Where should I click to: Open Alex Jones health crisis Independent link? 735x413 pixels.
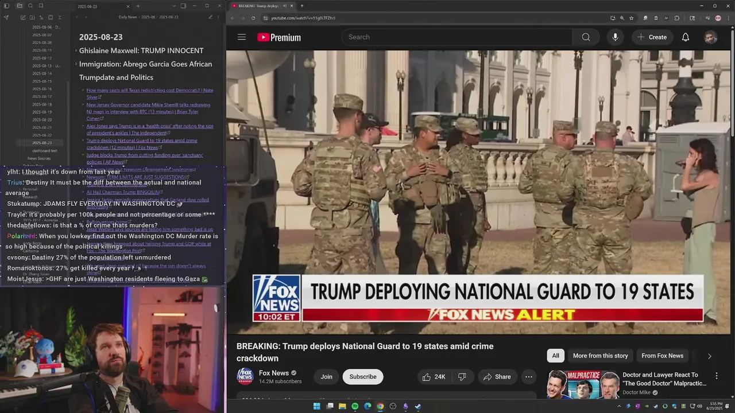pyautogui.click(x=149, y=129)
